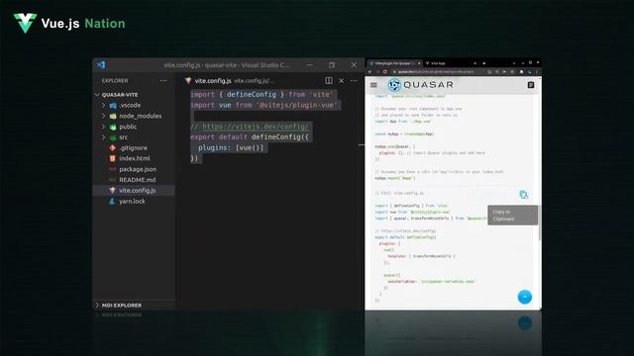Click the 'plugins: [vue()]' line in editor

tap(231, 147)
